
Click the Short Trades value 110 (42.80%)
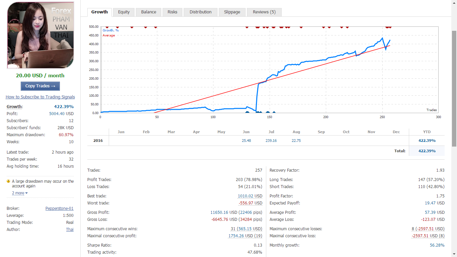pyautogui.click(x=431, y=187)
